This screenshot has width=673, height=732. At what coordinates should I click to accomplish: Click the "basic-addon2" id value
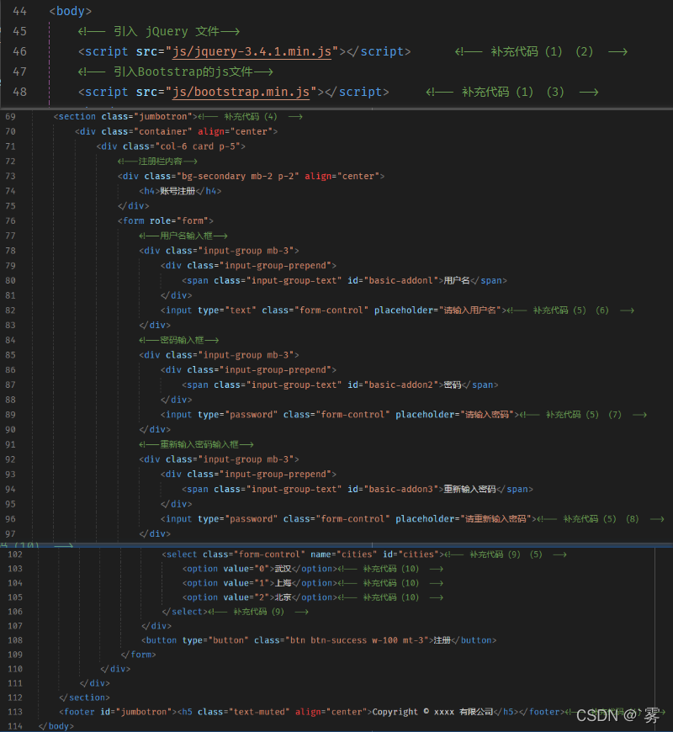(401, 385)
